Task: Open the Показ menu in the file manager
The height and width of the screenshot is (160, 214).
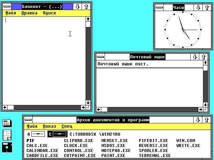Action: point(49,126)
